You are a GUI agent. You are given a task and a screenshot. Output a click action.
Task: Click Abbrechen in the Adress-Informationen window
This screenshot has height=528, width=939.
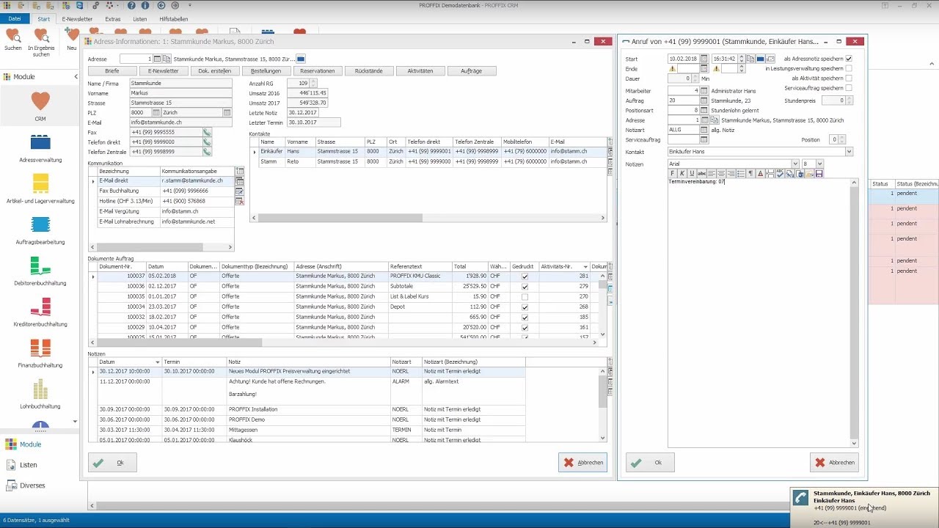click(582, 463)
